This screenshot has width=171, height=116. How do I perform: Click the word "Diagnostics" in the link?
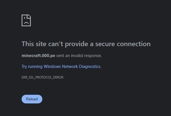pyautogui.click(x=89, y=67)
